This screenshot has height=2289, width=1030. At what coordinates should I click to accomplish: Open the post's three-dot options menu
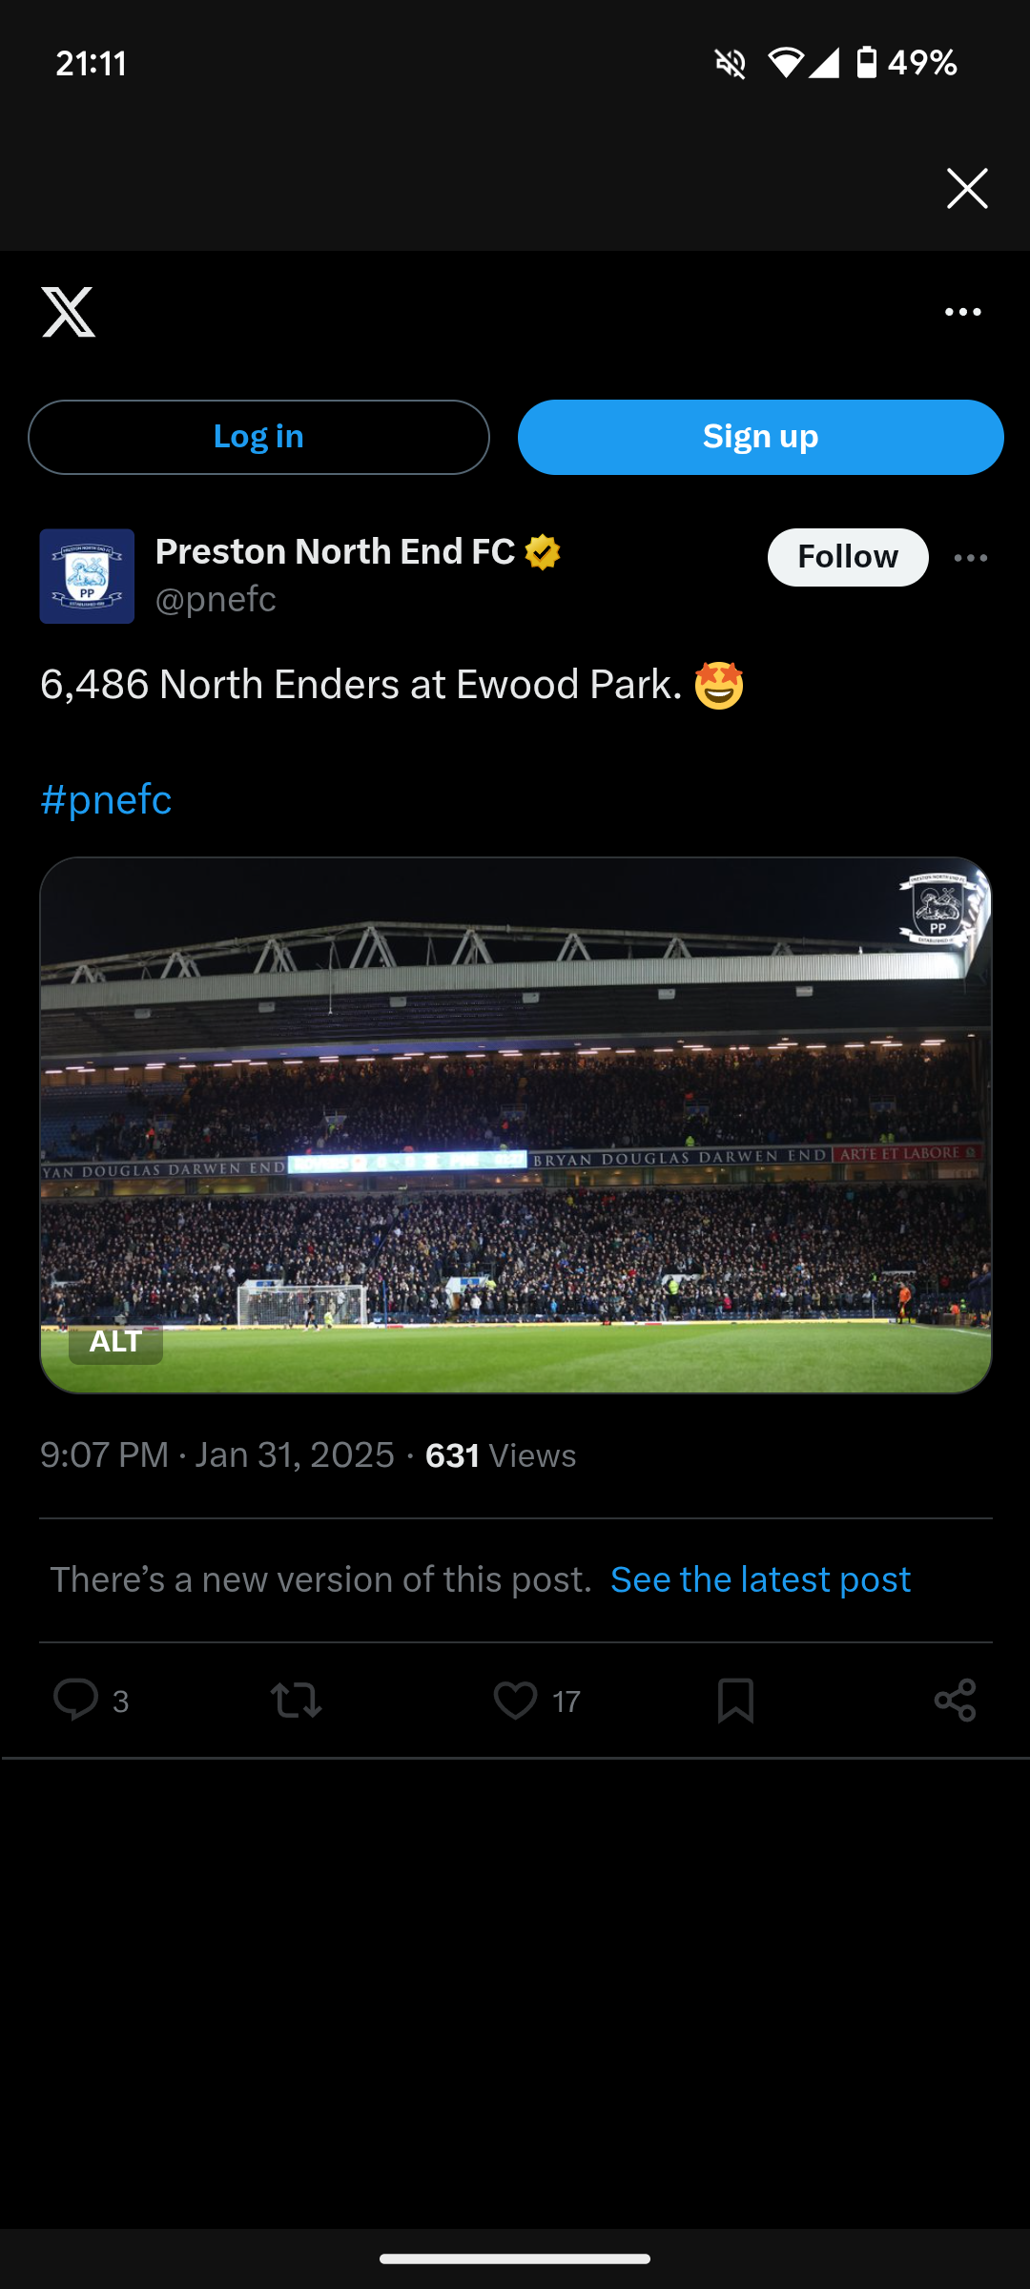coord(970,558)
